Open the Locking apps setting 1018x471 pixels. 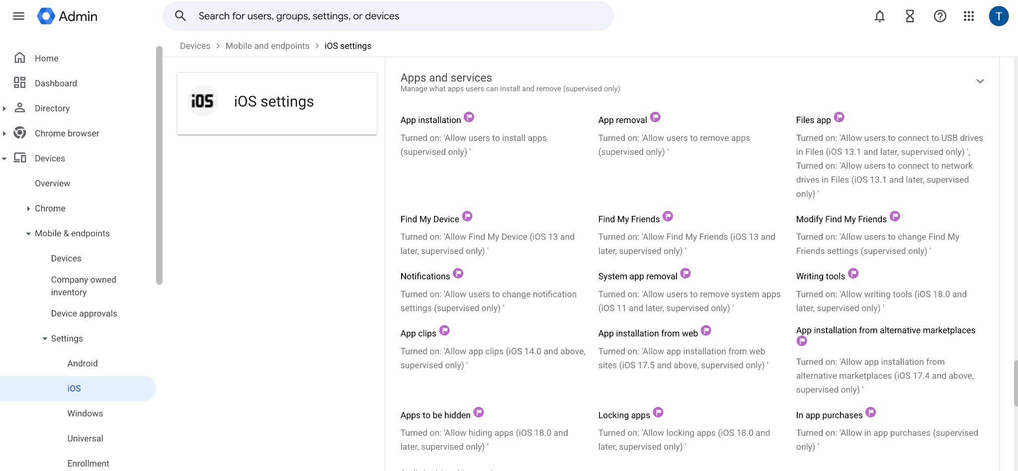coord(624,415)
